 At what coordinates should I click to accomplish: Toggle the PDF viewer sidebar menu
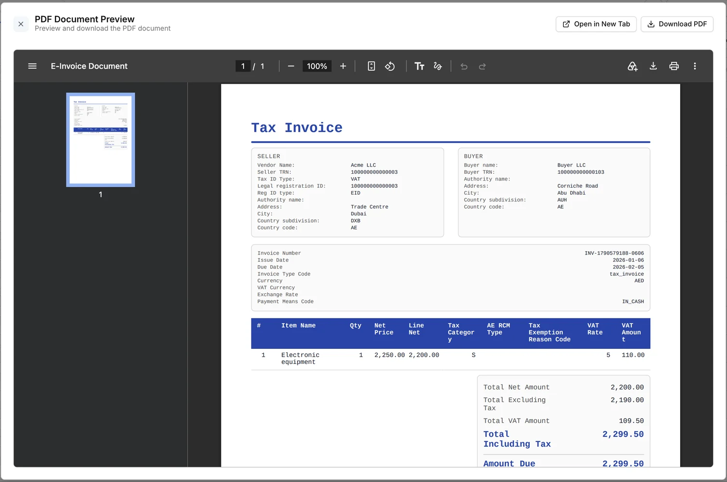pyautogui.click(x=32, y=66)
